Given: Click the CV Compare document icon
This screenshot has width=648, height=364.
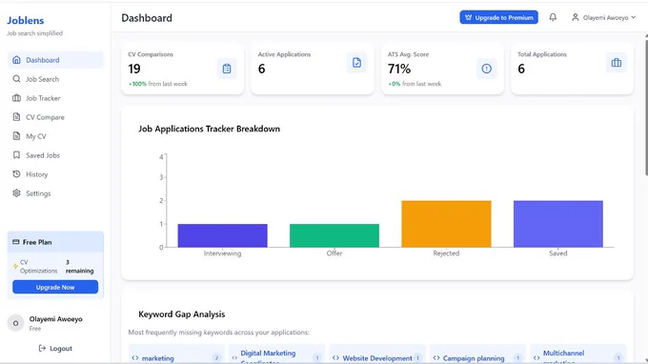Looking at the screenshot, I should (16, 117).
